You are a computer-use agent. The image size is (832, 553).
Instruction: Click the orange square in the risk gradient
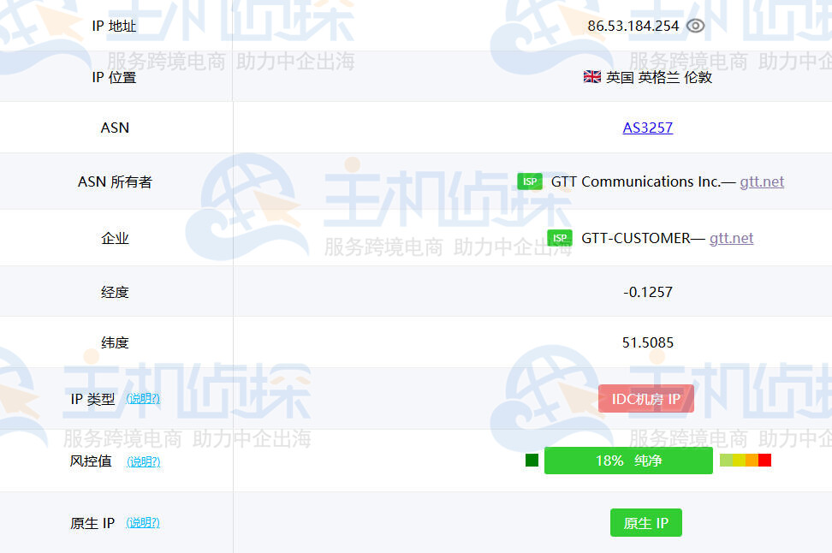tap(752, 460)
